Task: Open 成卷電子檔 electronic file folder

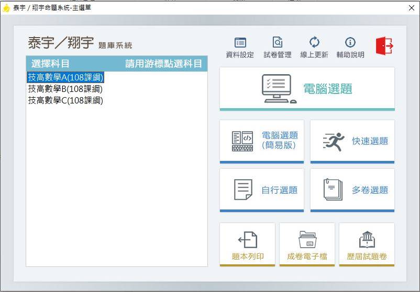Action: [x=307, y=244]
